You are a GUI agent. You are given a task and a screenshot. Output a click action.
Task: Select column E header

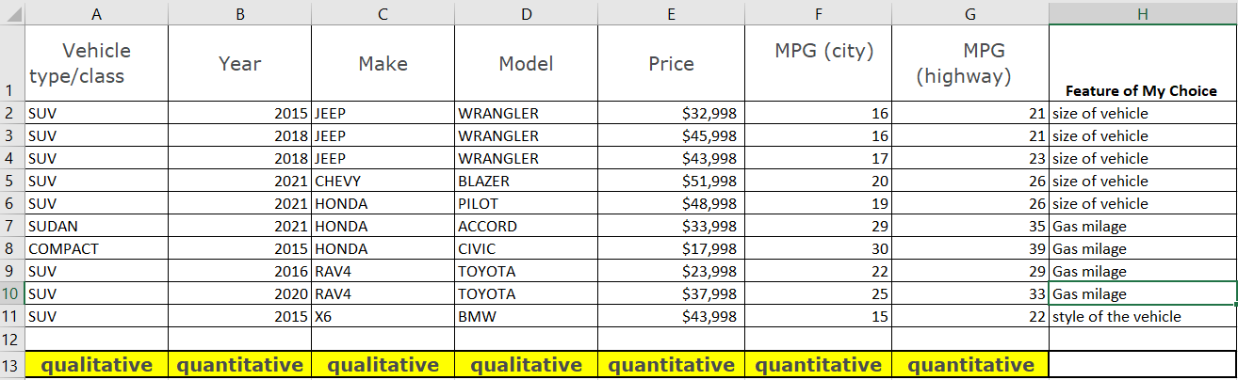coord(671,12)
